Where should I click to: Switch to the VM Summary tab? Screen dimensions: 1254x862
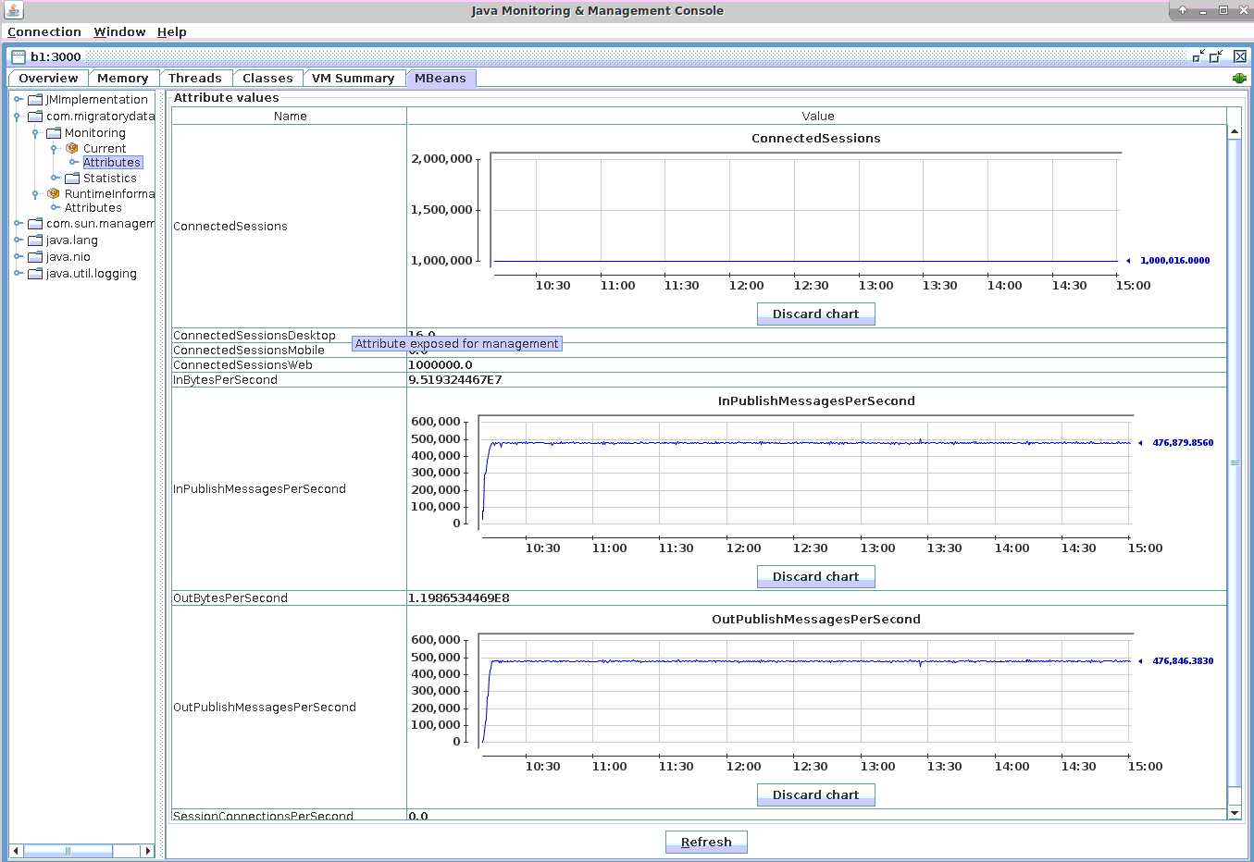coord(353,79)
